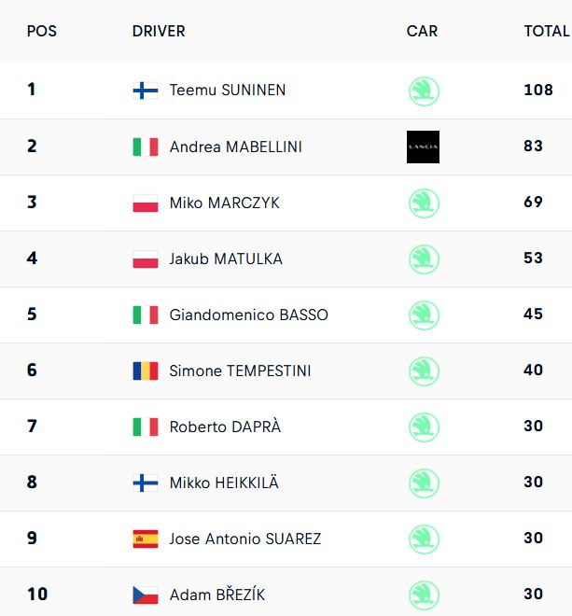Select Roberto Daprà's driver name
The height and width of the screenshot is (616, 572).
[x=225, y=427]
